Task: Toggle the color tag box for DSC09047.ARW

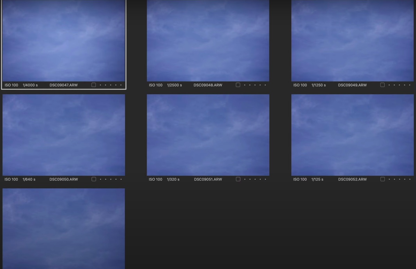Action: (94, 85)
